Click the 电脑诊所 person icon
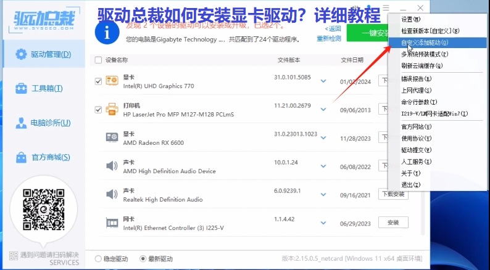Image resolution: width=490 pixels, height=270 pixels. tap(21, 123)
